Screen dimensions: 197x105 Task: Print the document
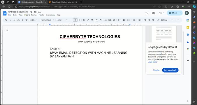(18, 20)
